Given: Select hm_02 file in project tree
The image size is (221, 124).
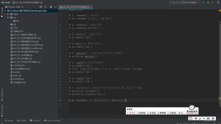Looking at the screenshot, I should 26,38.
